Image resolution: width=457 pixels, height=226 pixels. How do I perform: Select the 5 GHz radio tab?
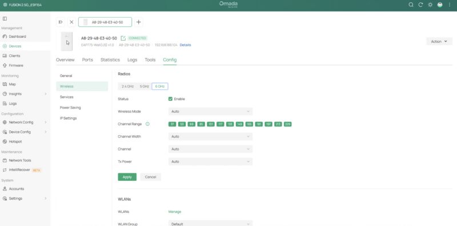(145, 86)
